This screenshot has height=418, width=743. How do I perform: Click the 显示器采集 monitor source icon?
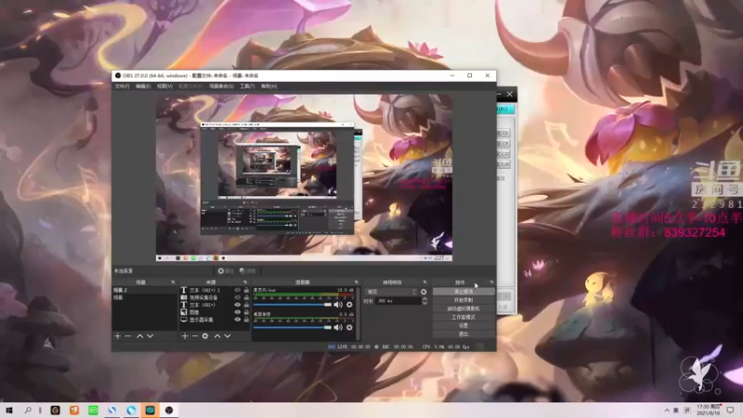click(x=184, y=320)
